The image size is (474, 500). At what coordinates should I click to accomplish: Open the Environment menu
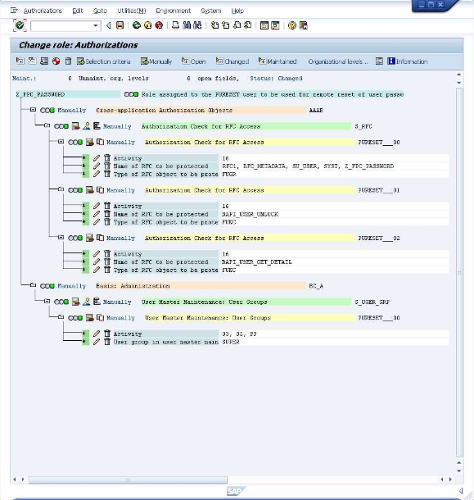tap(174, 11)
